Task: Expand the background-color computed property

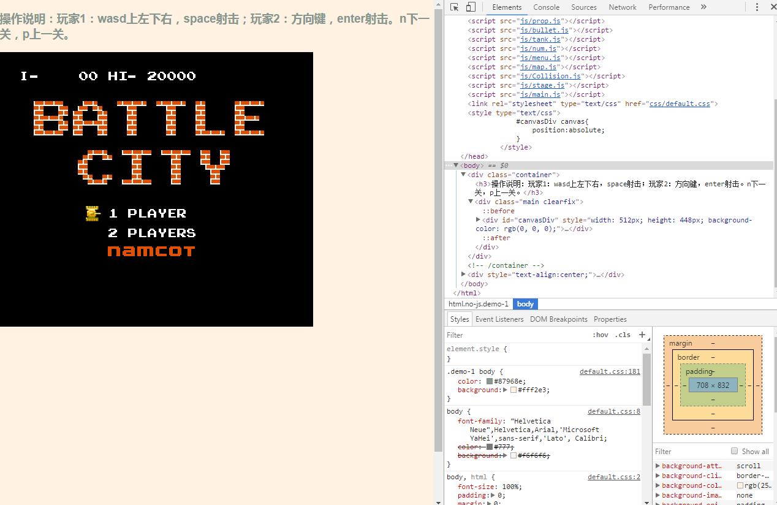Action: 658,485
